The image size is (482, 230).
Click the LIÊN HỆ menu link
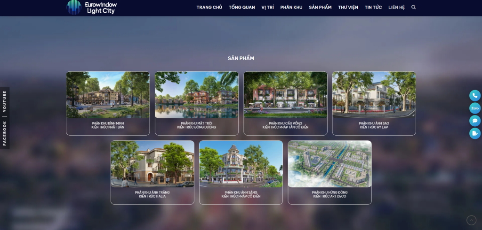(x=396, y=8)
